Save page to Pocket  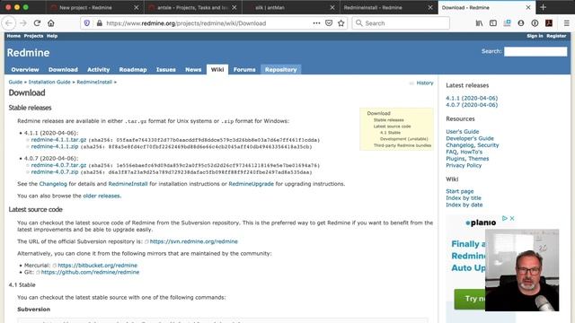coord(329,23)
